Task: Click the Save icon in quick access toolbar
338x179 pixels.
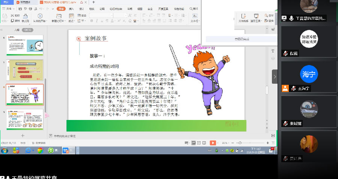Action: (x=19, y=8)
